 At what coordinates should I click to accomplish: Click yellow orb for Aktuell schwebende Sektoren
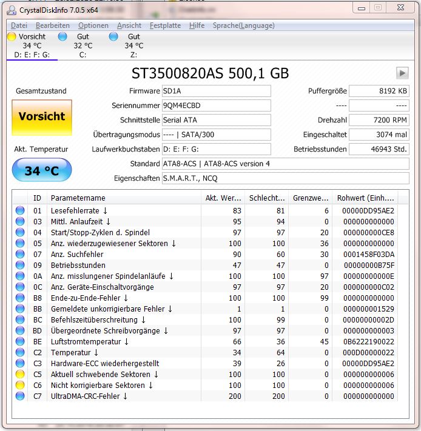tap(20, 375)
